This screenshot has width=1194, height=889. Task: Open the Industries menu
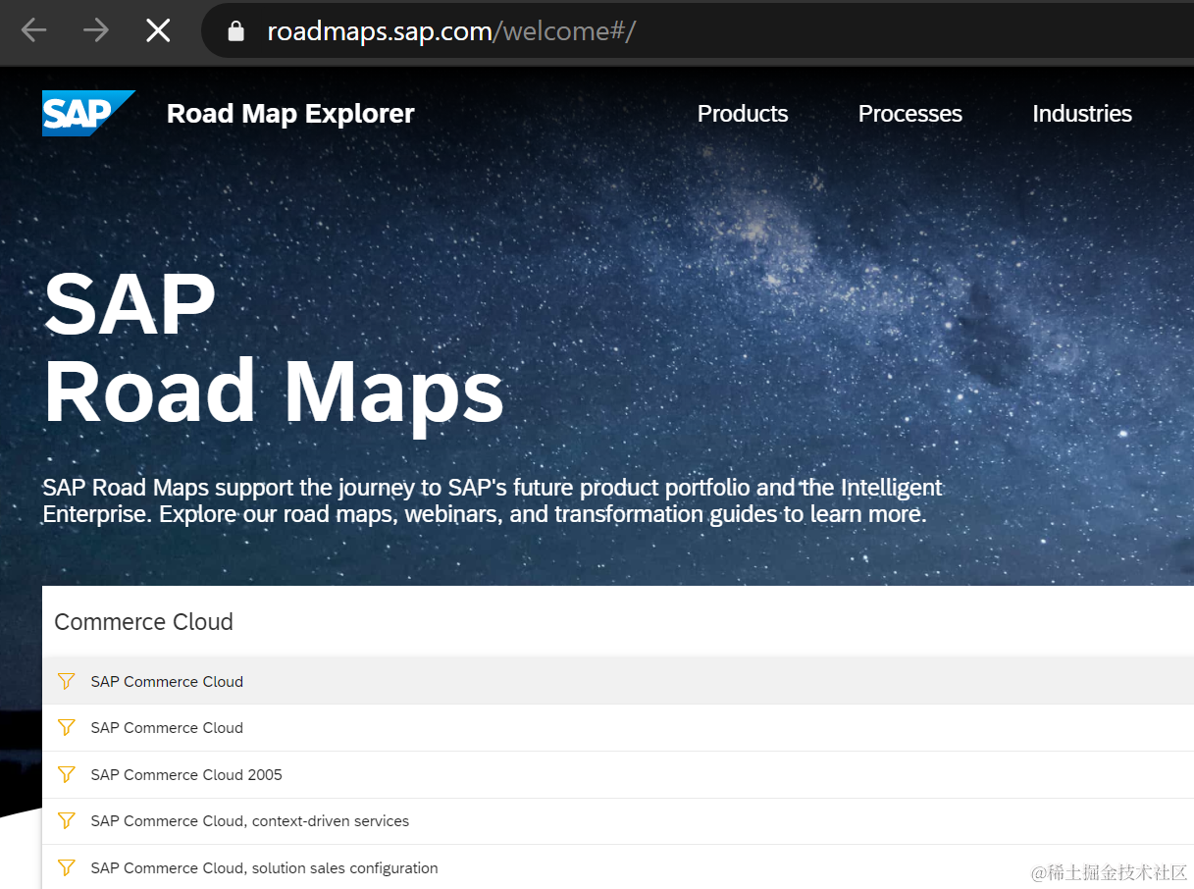pyautogui.click(x=1082, y=114)
